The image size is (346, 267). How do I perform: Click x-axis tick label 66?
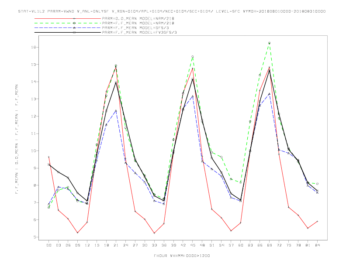[260, 245]
